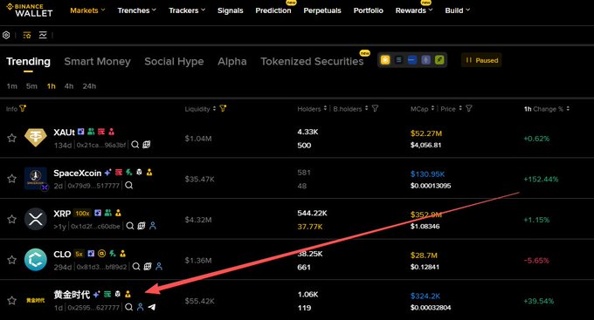Select the list view icon with star

[27, 35]
